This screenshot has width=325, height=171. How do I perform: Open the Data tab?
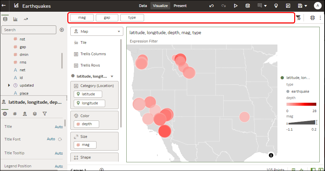[143, 6]
